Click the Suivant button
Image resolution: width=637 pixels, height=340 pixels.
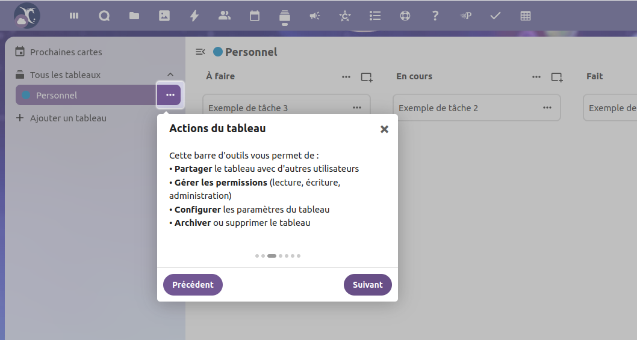pyautogui.click(x=367, y=285)
